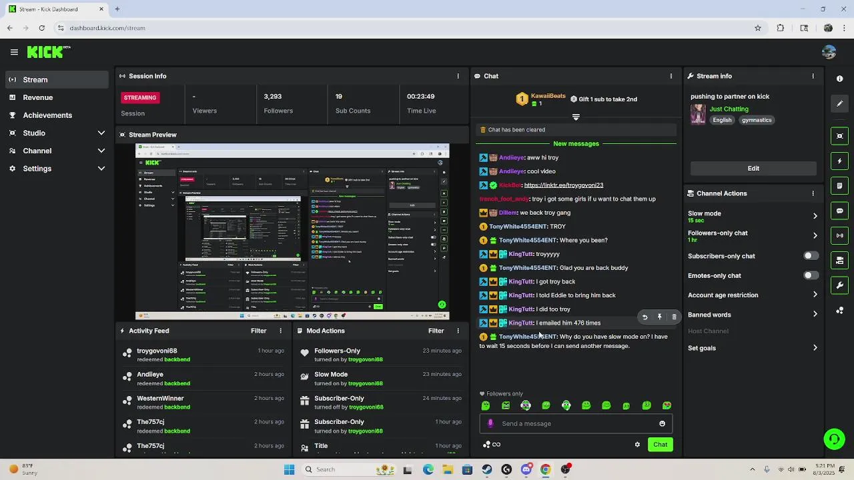This screenshot has height=480, width=854.
Task: Open linktr.ee/troygovoni23 link in chat
Action: 564,185
